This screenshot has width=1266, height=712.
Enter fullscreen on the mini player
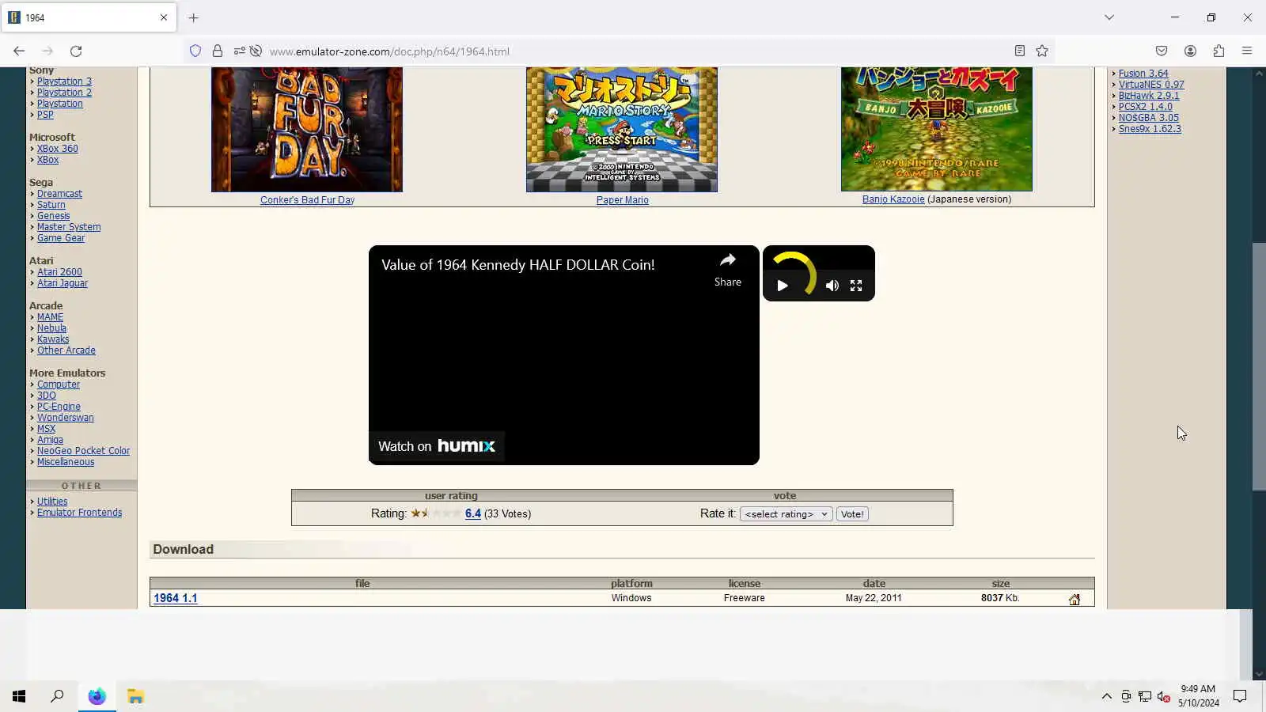tap(856, 286)
